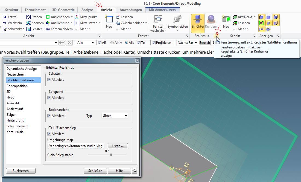Viewport: 301px width, 182px height.
Task: Uncheck Aktiviert under Schatten
Action: click(49, 80)
